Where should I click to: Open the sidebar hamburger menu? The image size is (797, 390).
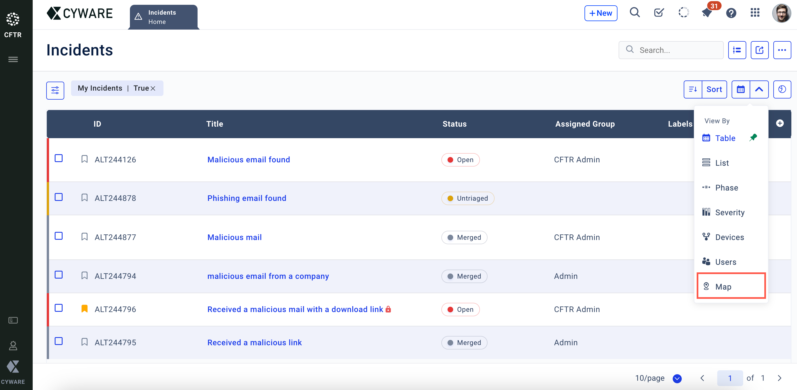click(13, 59)
